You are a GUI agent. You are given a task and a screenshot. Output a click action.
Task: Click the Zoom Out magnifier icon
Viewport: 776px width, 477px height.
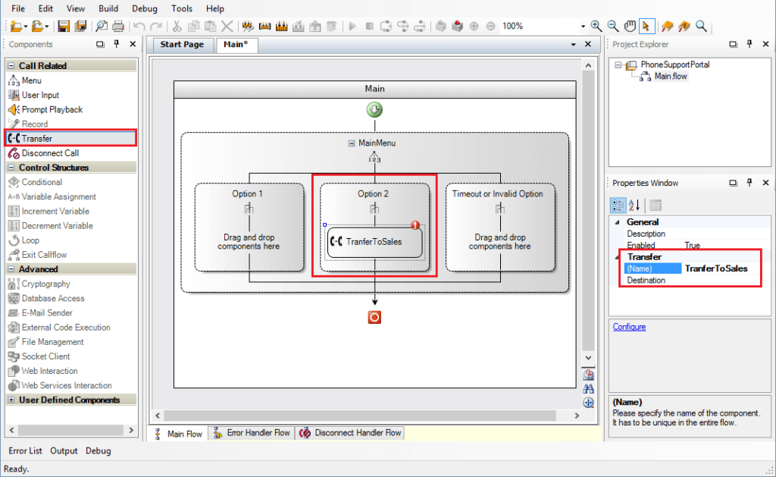pyautogui.click(x=612, y=27)
